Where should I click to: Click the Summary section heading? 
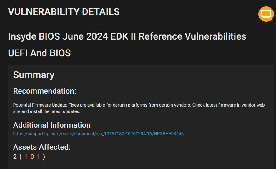pos(34,75)
